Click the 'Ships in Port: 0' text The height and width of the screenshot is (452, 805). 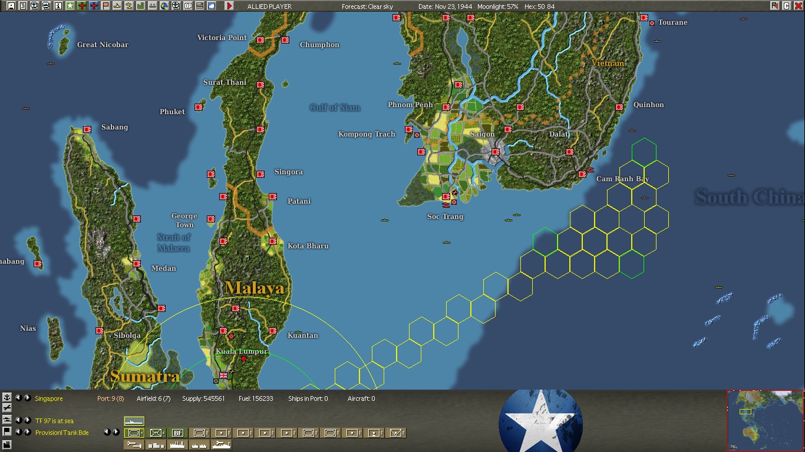pyautogui.click(x=308, y=398)
